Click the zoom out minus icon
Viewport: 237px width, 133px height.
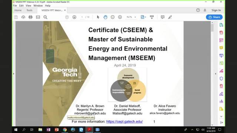[x=113, y=17]
